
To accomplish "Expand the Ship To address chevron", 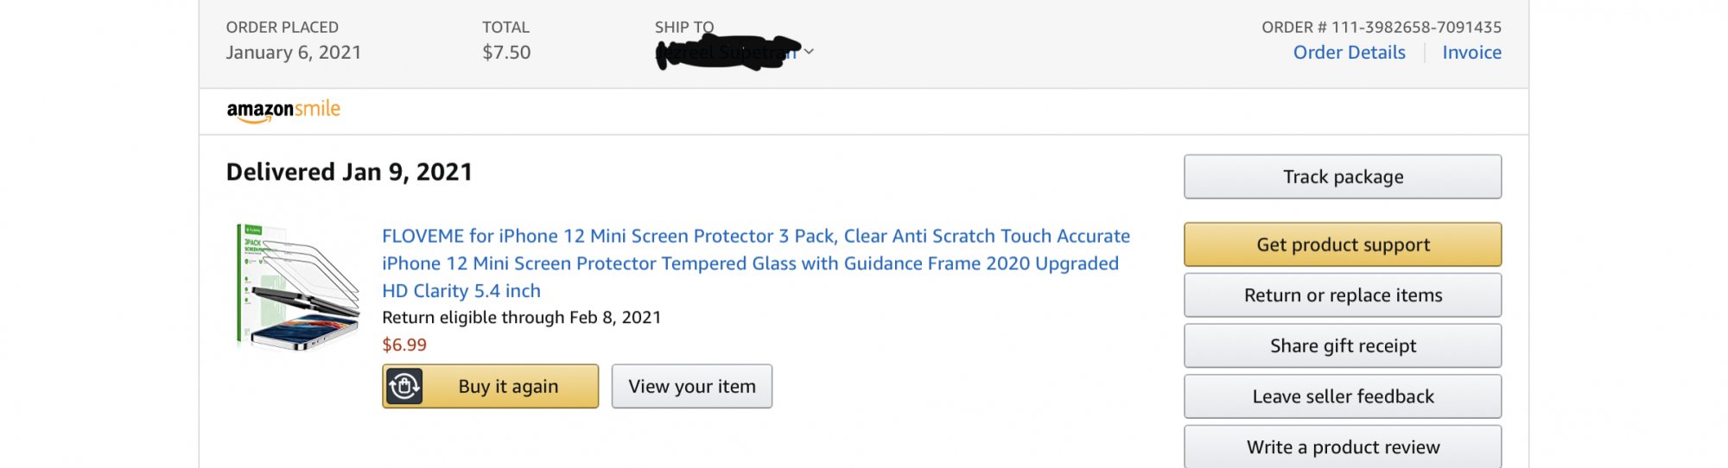I will [x=809, y=52].
